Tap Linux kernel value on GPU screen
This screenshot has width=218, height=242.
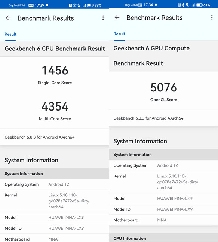(178, 182)
